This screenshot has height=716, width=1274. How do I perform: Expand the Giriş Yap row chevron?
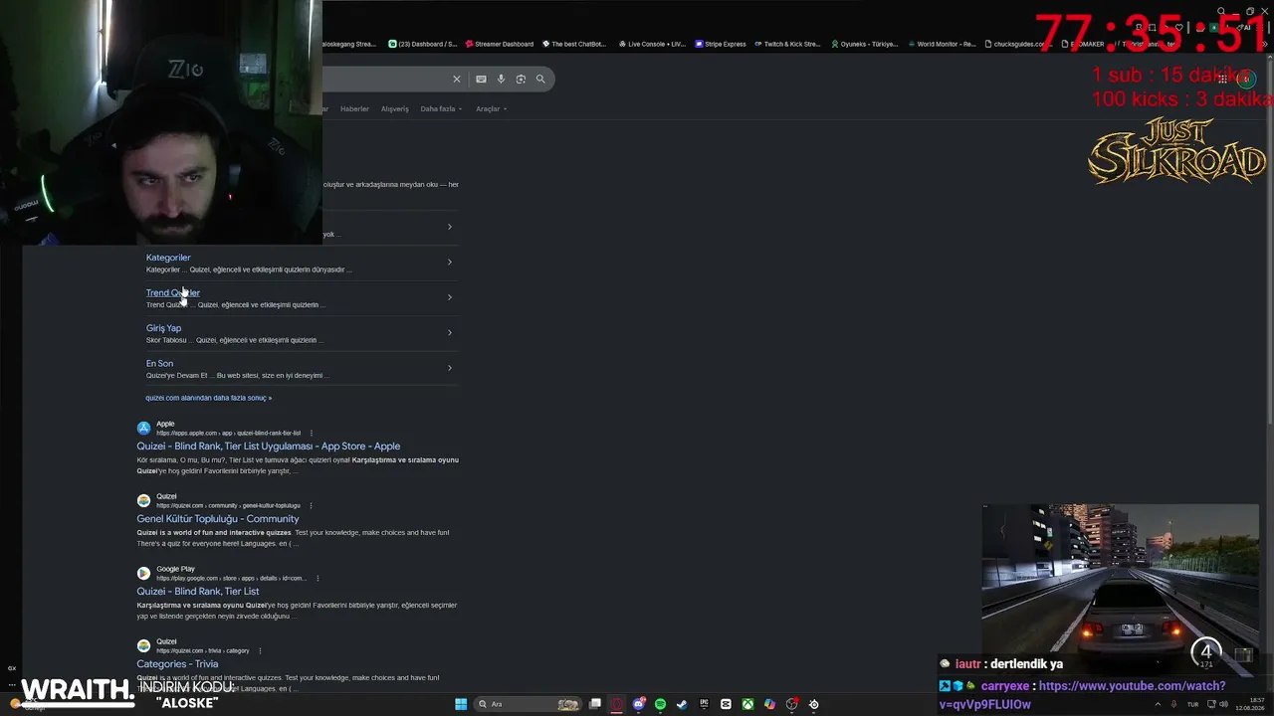tap(449, 332)
